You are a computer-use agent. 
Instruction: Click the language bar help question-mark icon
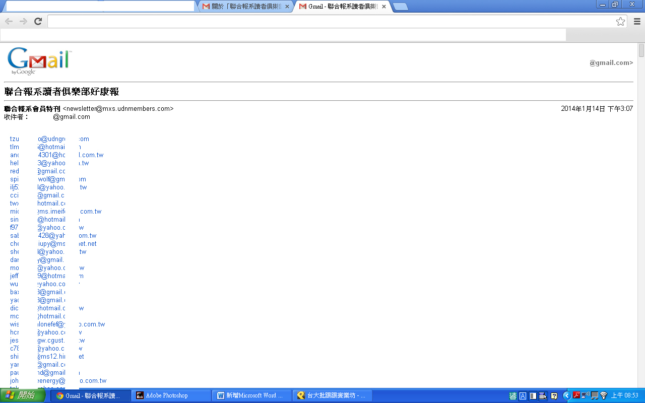coord(554,396)
